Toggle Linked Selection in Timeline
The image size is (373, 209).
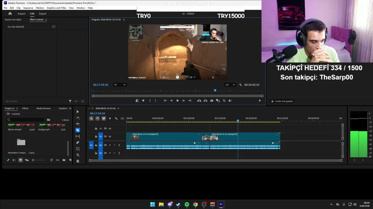103,118
